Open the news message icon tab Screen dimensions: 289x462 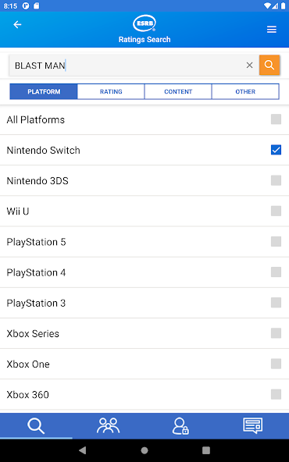[x=253, y=426]
